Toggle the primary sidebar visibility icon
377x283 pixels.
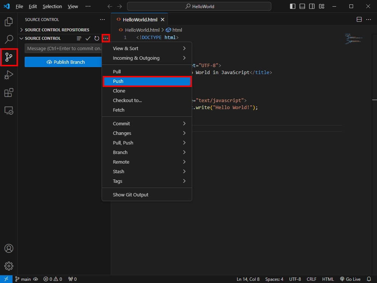pyautogui.click(x=292, y=6)
